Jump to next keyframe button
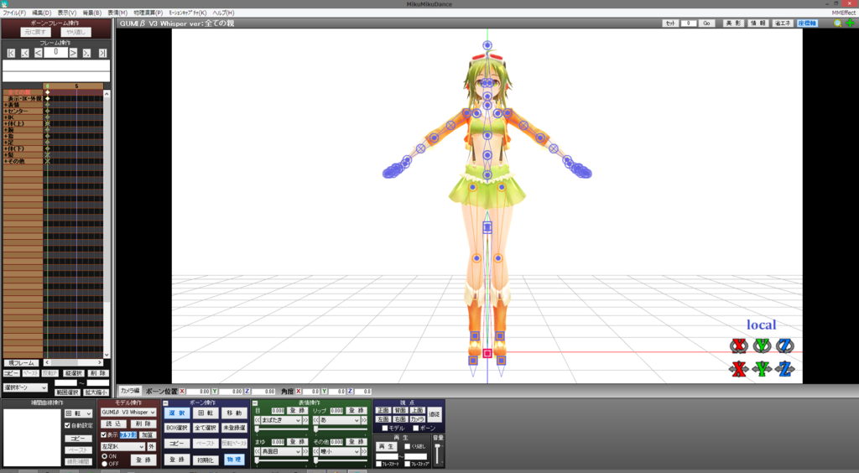The image size is (859, 473). pyautogui.click(x=86, y=53)
